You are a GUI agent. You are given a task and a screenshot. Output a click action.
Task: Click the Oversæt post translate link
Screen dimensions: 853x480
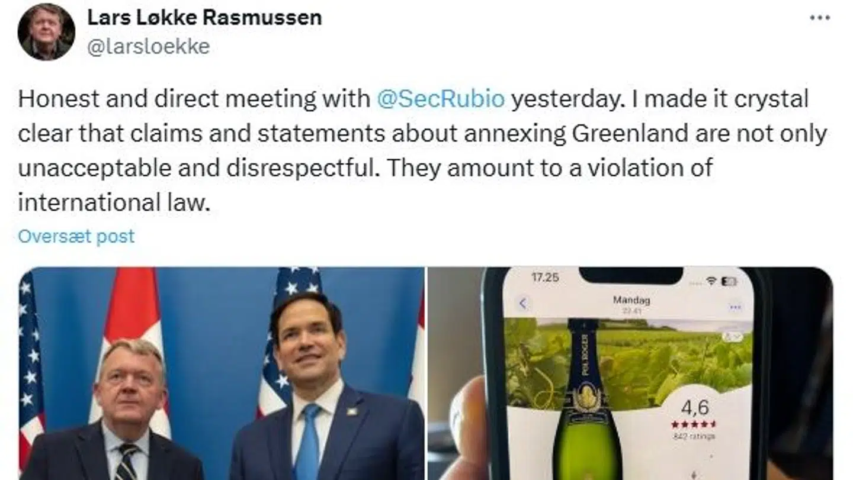[x=76, y=236]
